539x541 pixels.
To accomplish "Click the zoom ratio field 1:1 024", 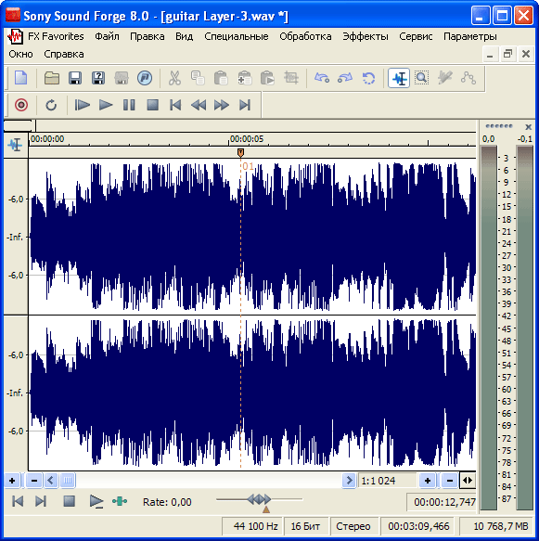I will pyautogui.click(x=387, y=481).
